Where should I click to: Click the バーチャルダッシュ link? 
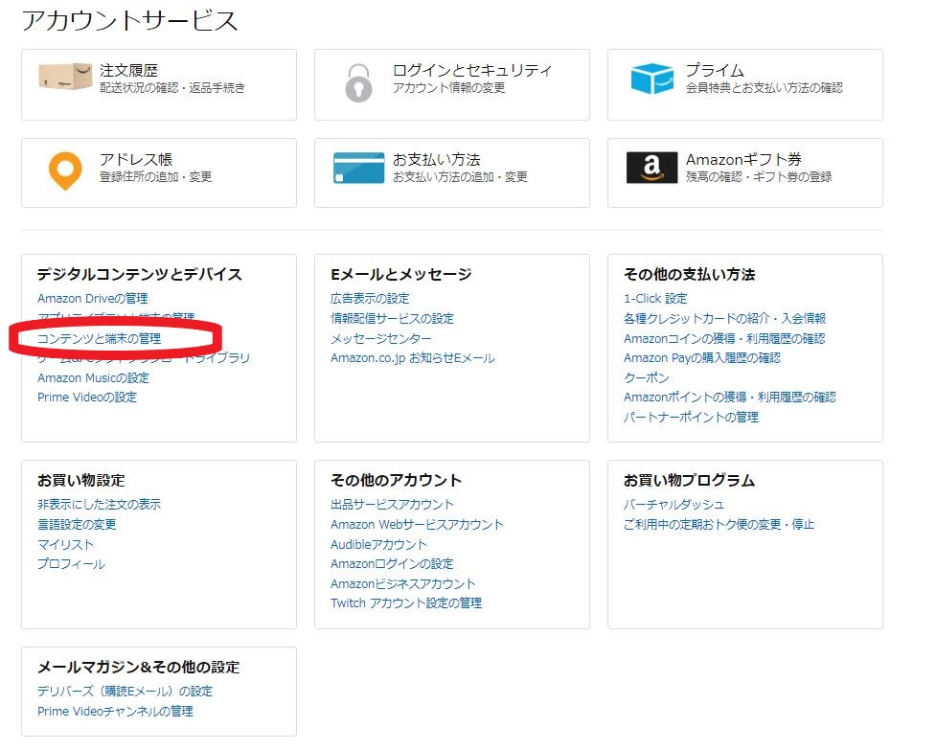pos(673,504)
